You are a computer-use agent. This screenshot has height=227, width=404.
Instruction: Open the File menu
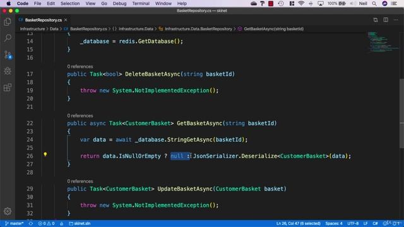pos(37,3)
